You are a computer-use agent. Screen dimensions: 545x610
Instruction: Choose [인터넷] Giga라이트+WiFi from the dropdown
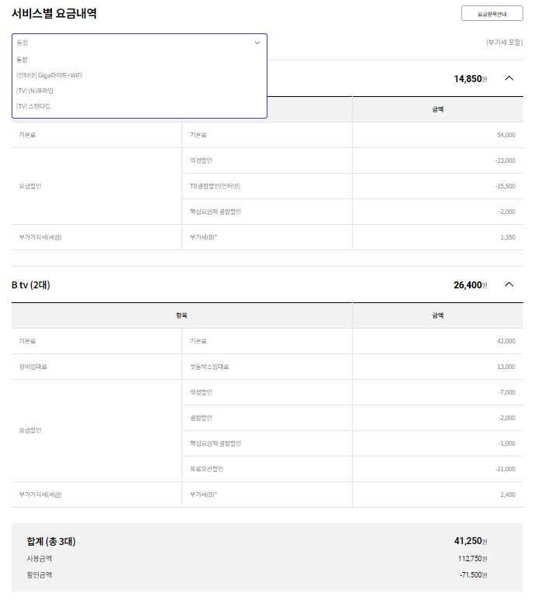[49, 75]
